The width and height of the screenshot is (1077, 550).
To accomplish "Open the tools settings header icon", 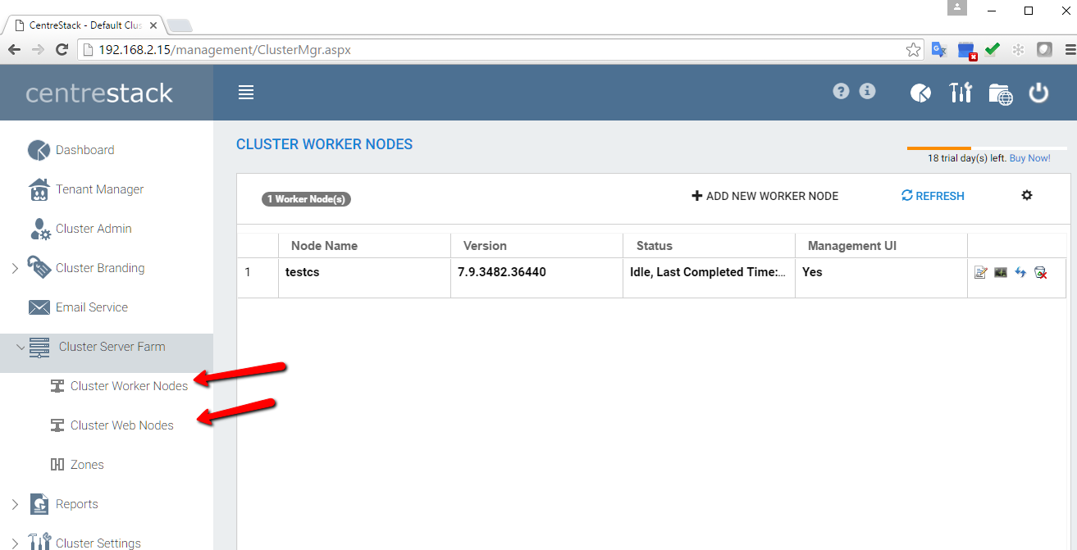I will point(961,93).
